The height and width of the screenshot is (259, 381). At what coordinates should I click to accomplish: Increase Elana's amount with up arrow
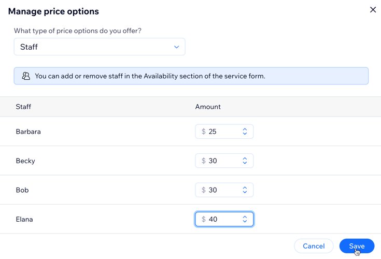click(x=245, y=217)
